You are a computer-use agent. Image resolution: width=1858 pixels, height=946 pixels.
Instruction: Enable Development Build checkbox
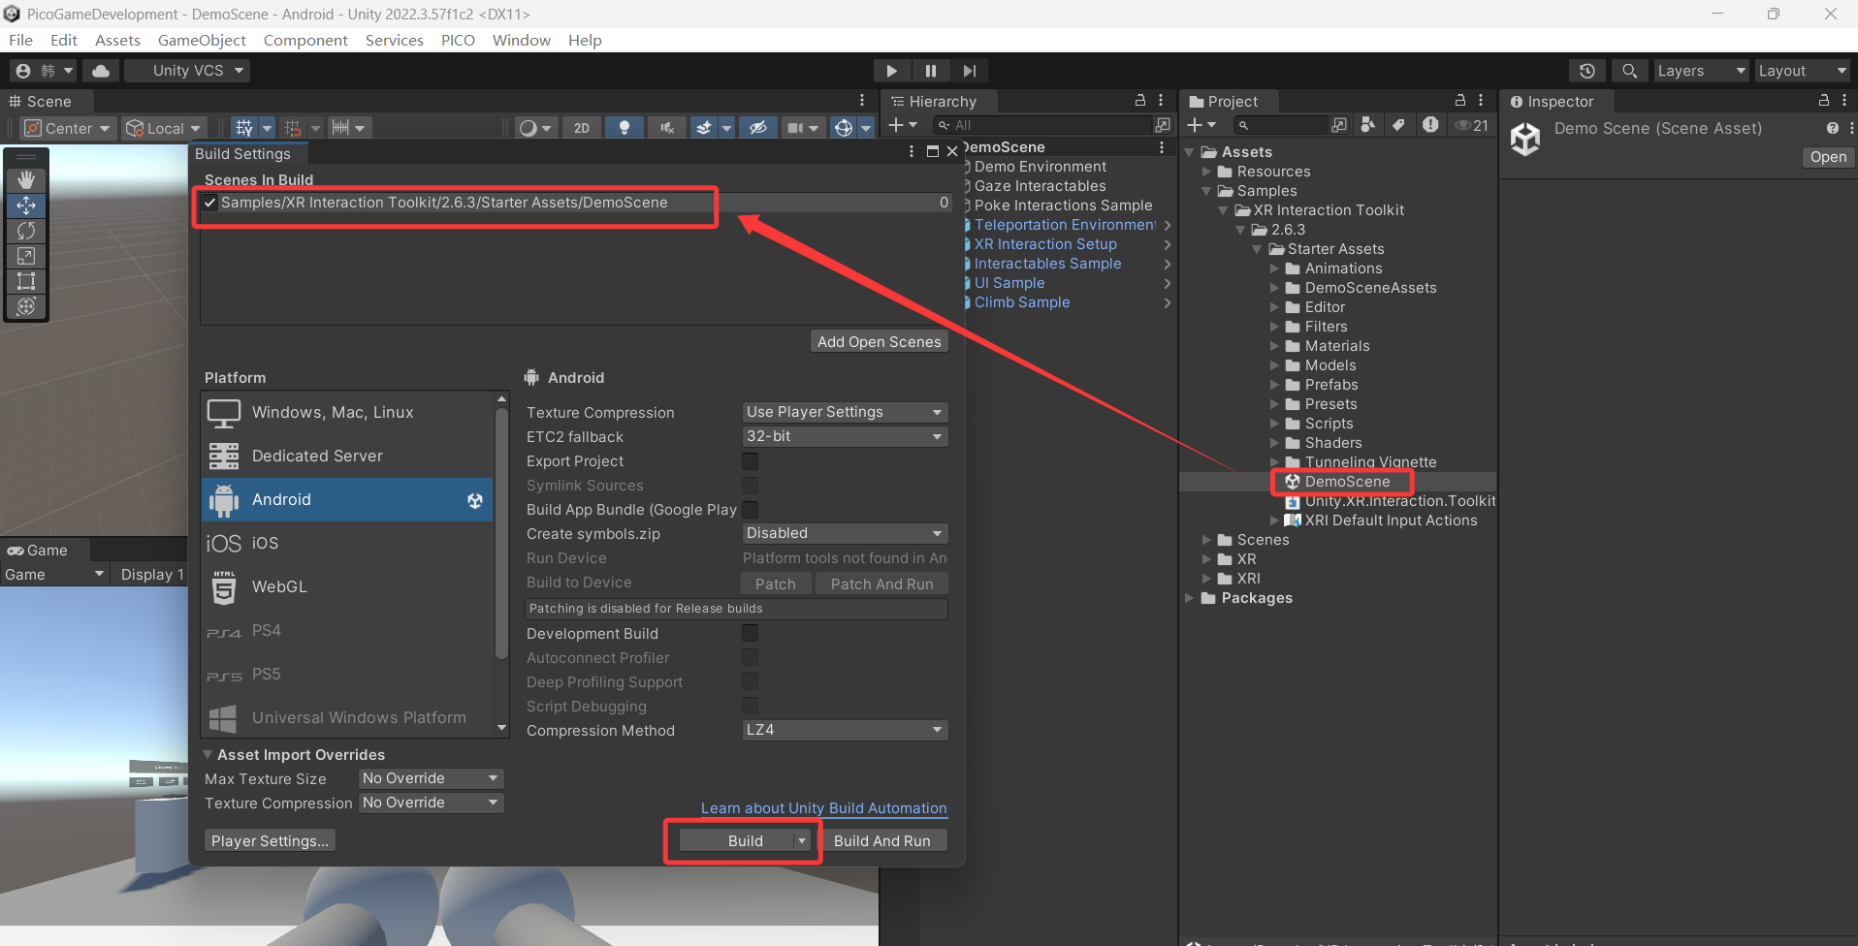[751, 633]
